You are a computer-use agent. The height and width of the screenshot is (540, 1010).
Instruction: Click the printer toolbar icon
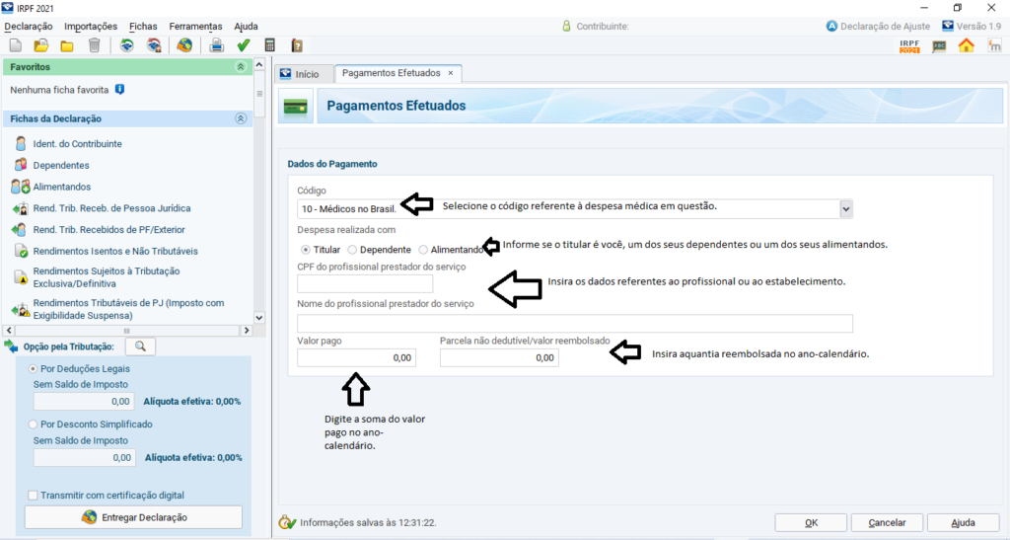[216, 45]
